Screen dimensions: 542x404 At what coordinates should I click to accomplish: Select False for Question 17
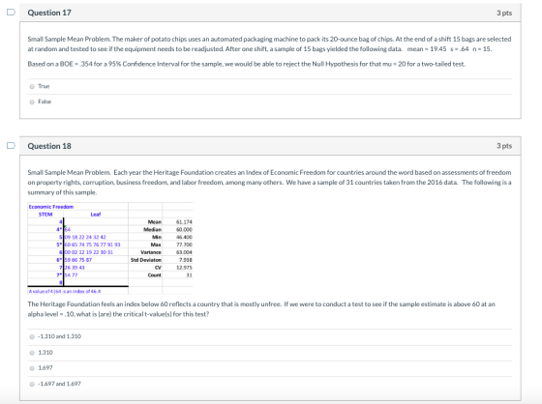point(32,101)
